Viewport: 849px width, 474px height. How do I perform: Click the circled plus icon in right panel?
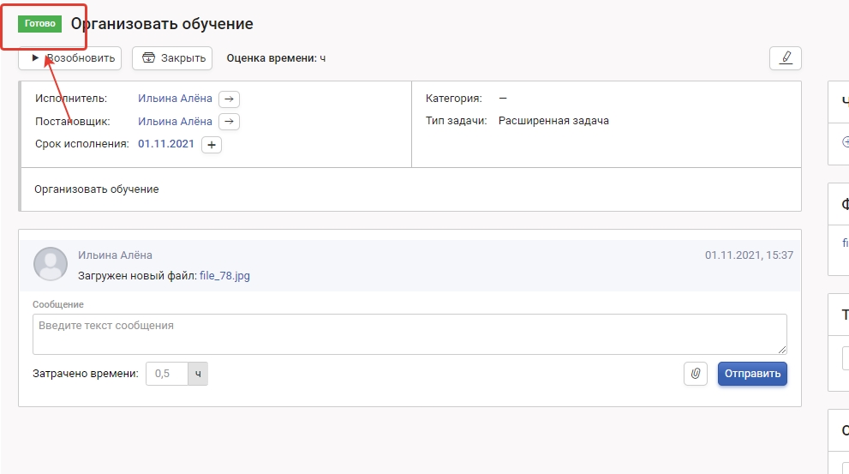pyautogui.click(x=846, y=142)
